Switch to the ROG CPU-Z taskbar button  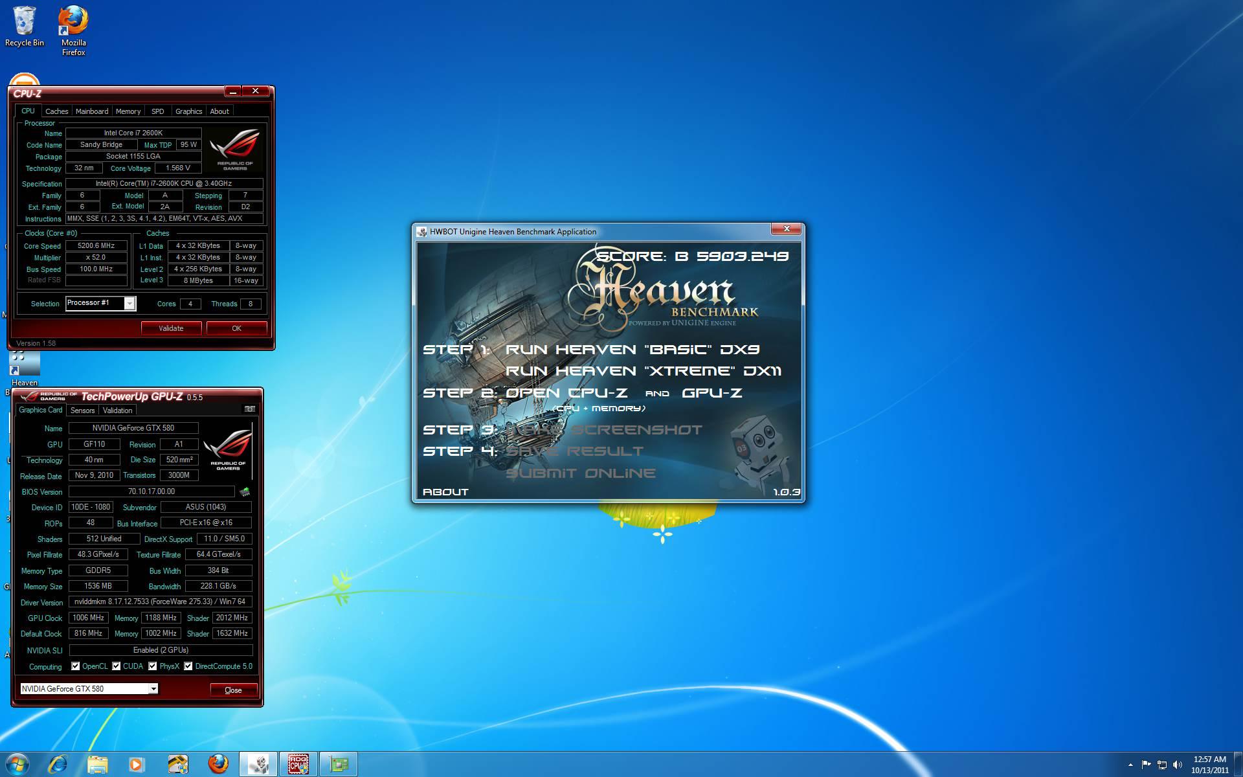[x=298, y=764]
